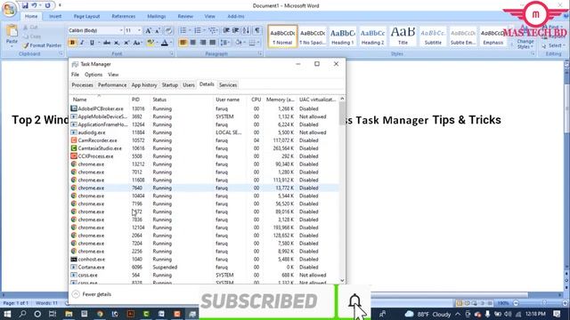Screen dimensions: 570x320
Task: Open the Line Spacing dropdown
Action: tap(225, 43)
